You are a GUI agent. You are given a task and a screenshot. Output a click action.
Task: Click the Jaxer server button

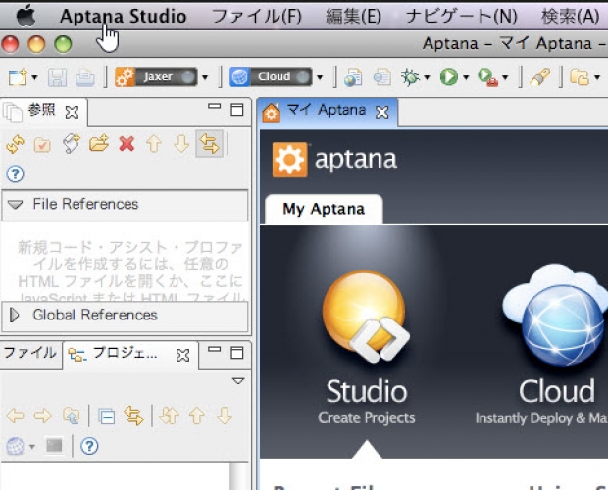click(156, 76)
